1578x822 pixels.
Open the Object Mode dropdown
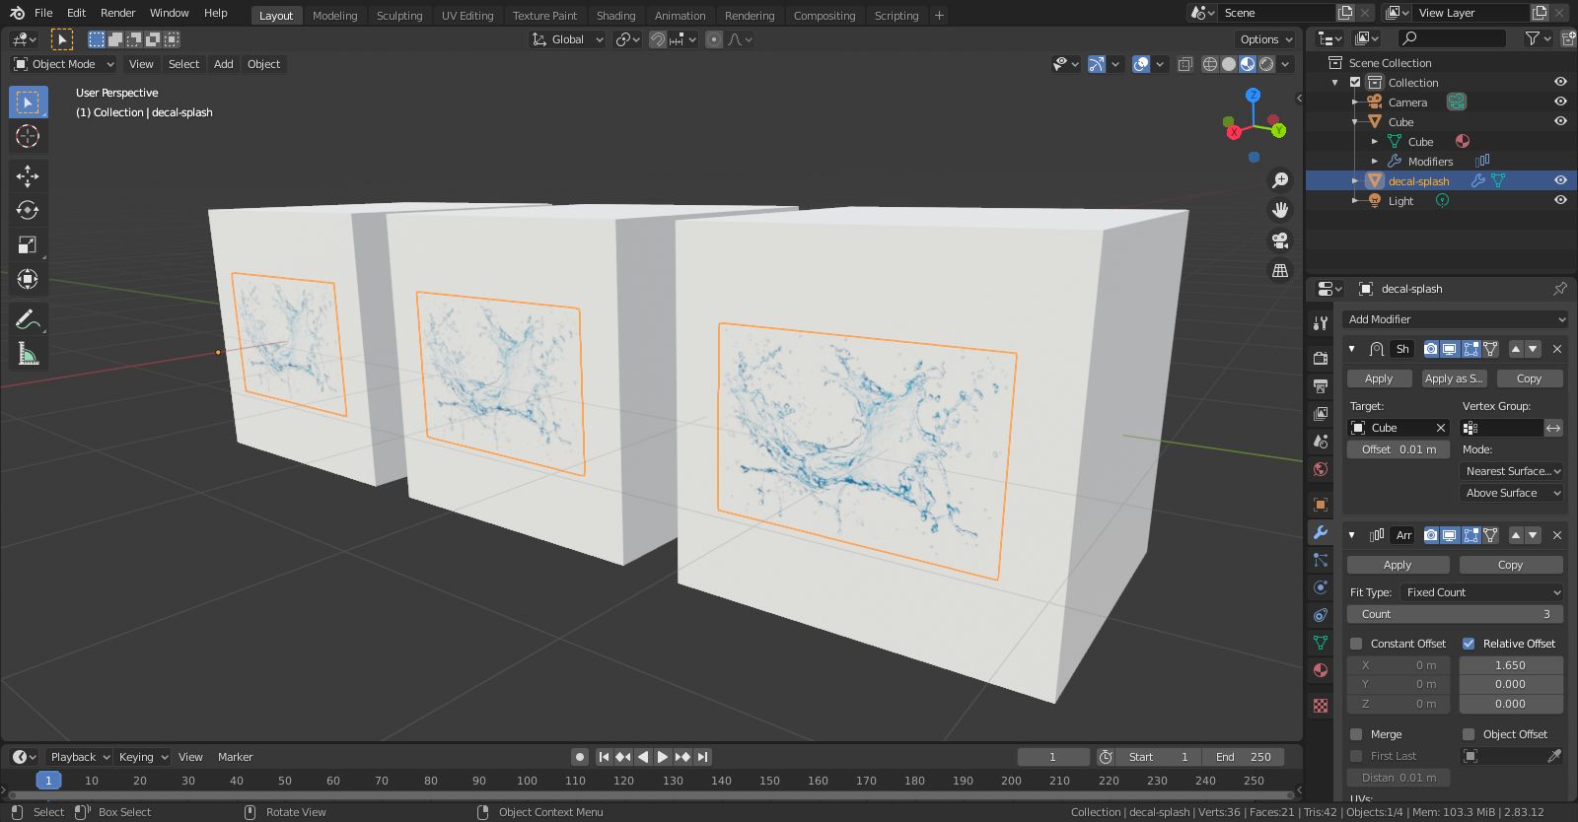click(63, 64)
